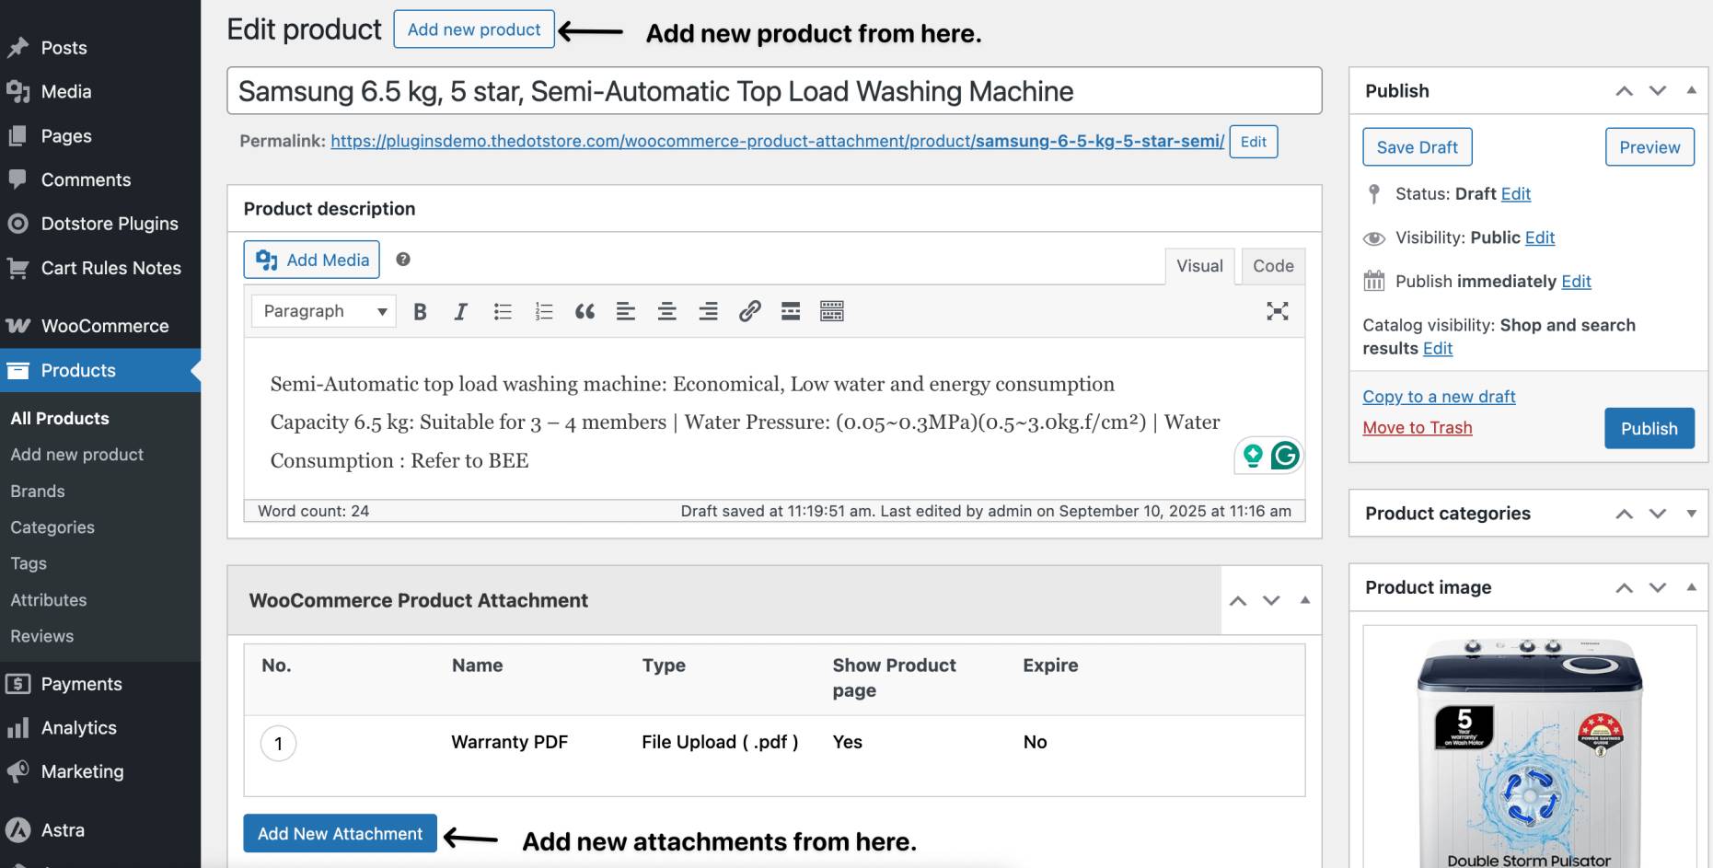
Task: Edit catalog visibility
Action: (1437, 349)
